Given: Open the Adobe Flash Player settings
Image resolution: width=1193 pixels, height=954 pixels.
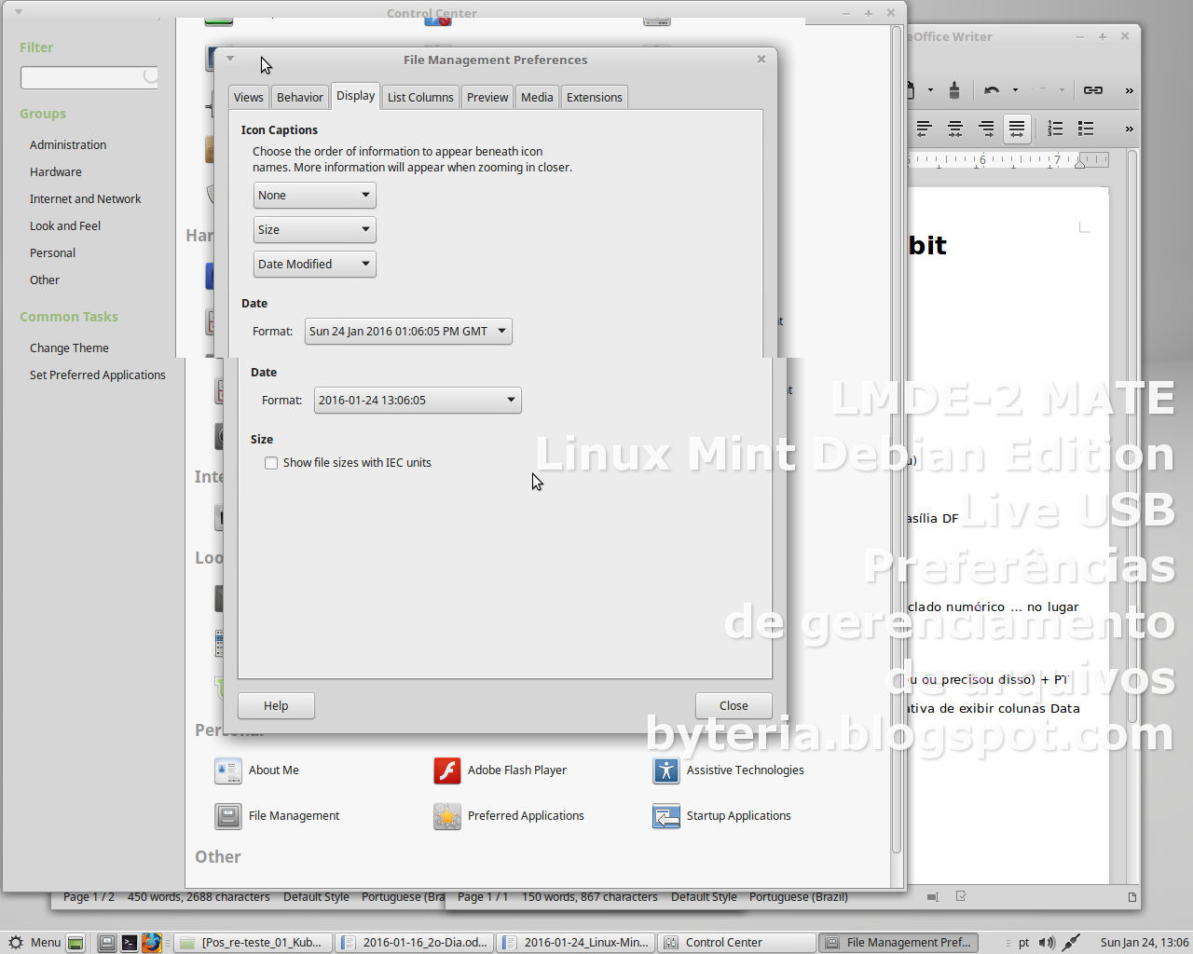Looking at the screenshot, I should click(446, 770).
